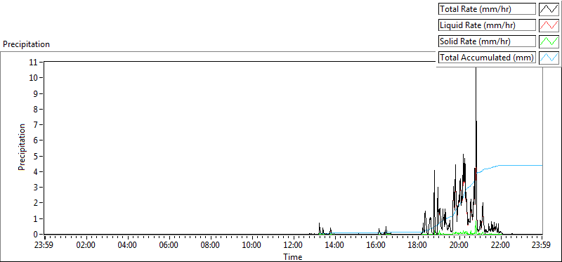Select the Total Rate (mm/hr) legend label

[487, 9]
